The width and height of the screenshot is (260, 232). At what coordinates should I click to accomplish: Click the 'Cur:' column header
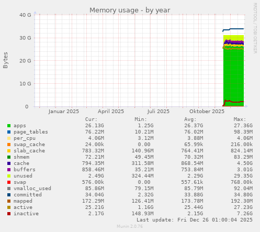click(91, 119)
